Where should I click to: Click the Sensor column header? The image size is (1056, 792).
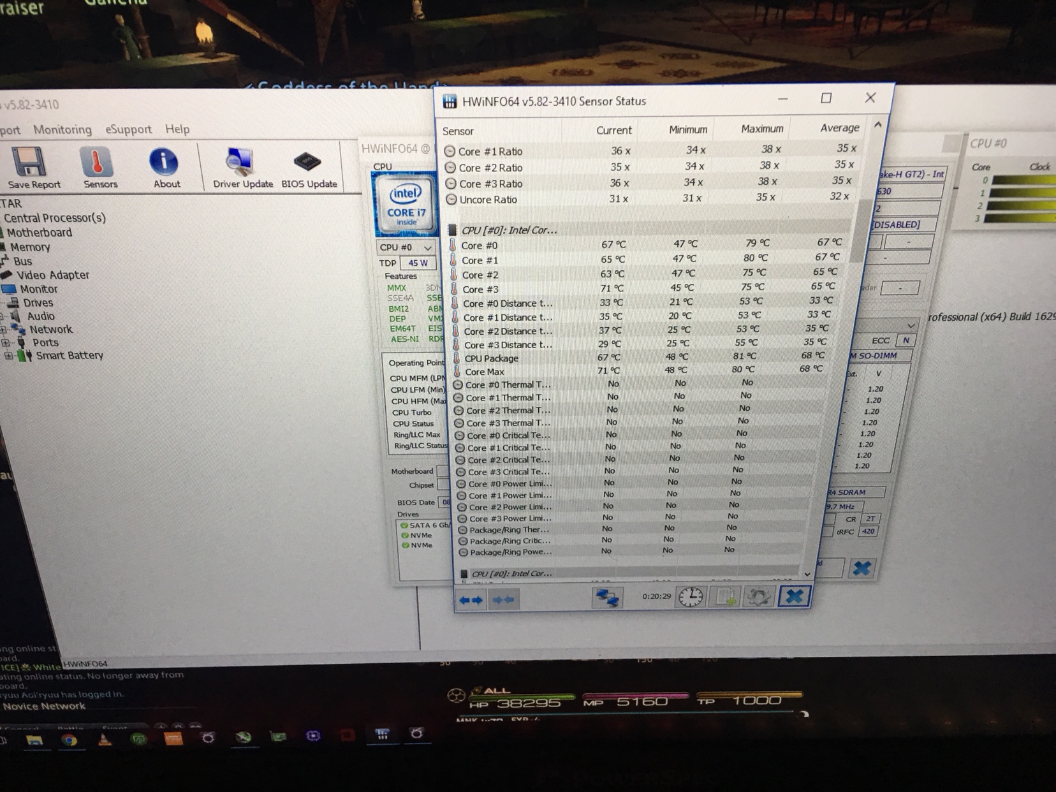coord(458,131)
